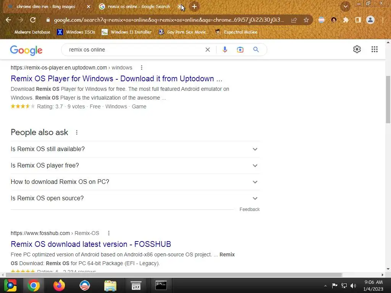Open the taskbar store-like app icon

[x=136, y=285]
